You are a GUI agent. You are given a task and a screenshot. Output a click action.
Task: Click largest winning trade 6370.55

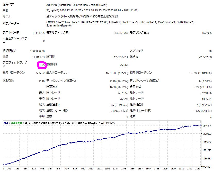point(123,93)
